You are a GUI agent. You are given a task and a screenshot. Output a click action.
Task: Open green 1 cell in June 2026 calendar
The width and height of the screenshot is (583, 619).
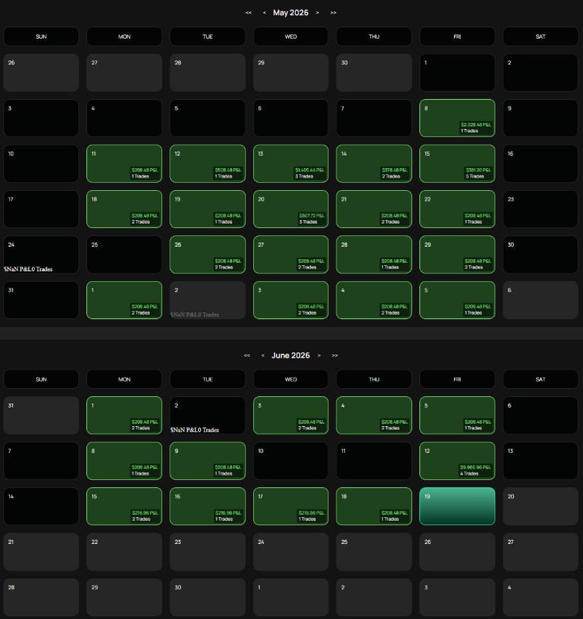coord(124,416)
